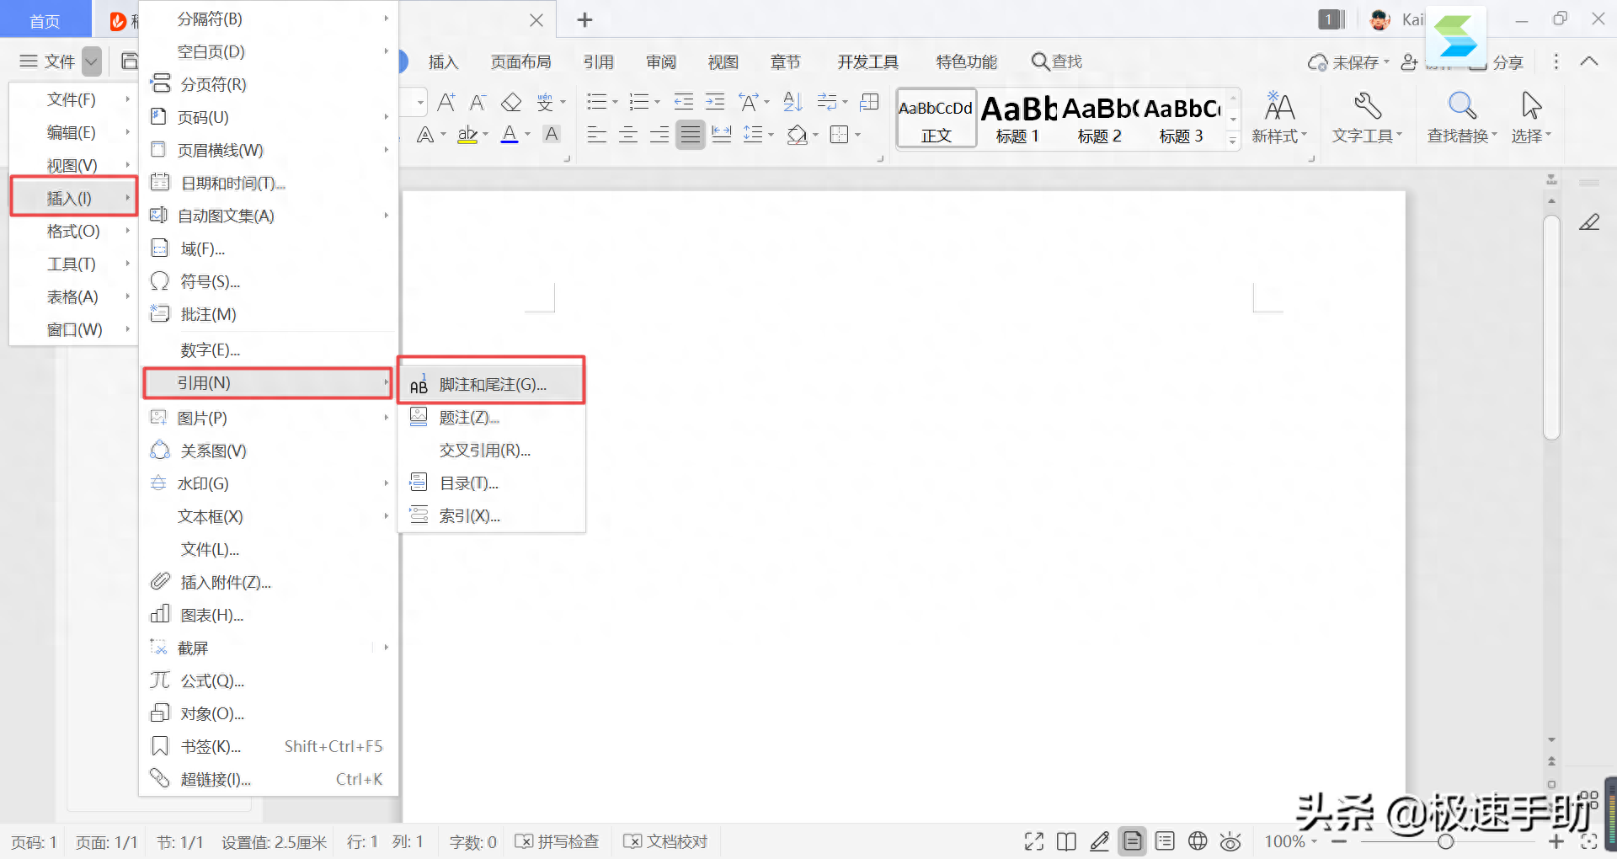Click the sort A-Z icon
The height and width of the screenshot is (859, 1617).
click(x=792, y=103)
